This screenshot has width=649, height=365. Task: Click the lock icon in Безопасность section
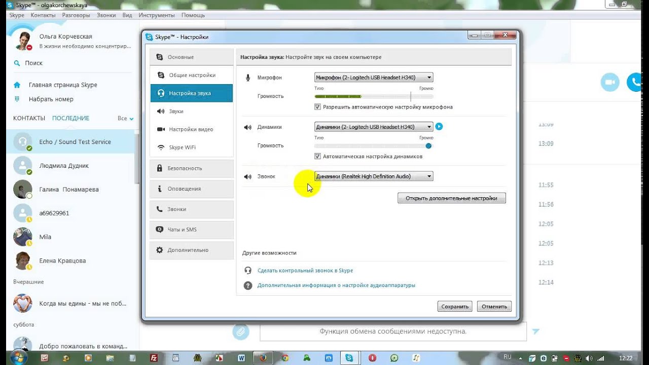click(x=160, y=168)
